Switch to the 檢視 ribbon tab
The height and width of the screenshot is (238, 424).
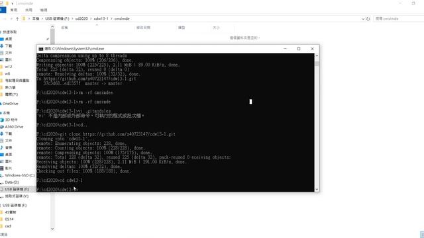point(44,10)
